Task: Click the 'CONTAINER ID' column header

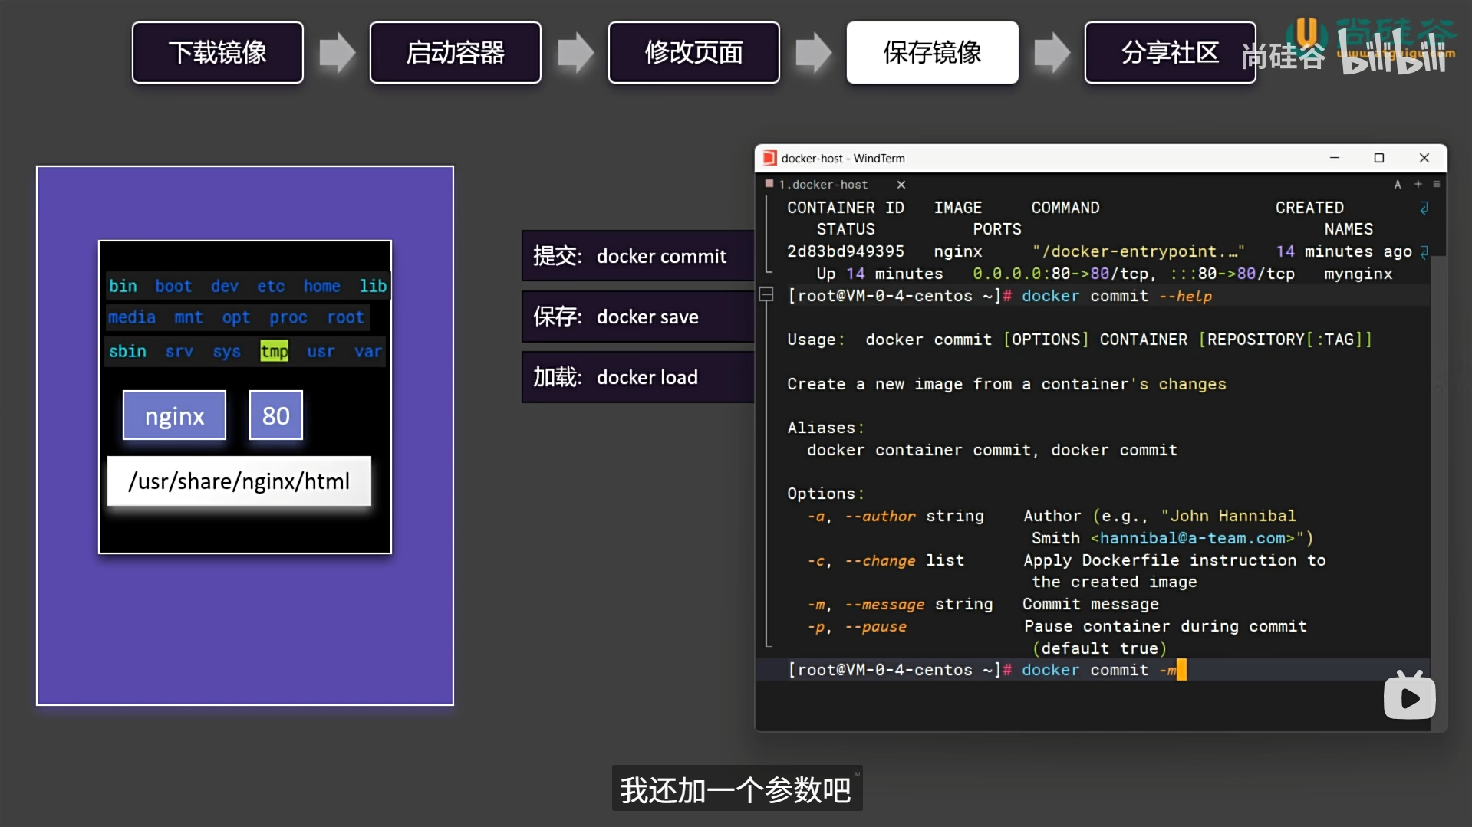Action: [845, 208]
